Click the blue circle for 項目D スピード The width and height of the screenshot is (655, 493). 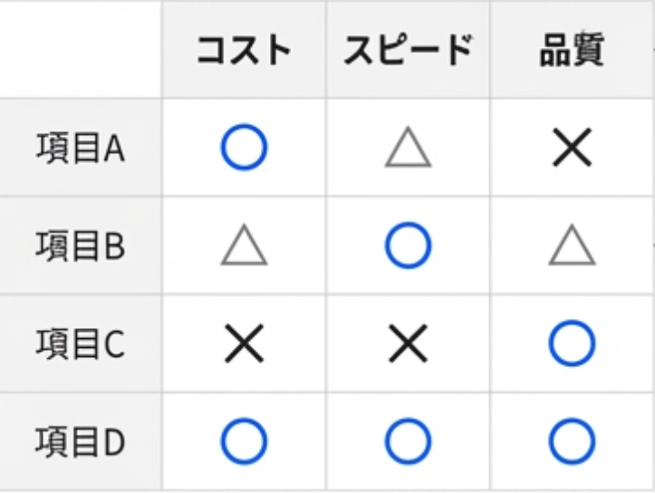(x=408, y=441)
